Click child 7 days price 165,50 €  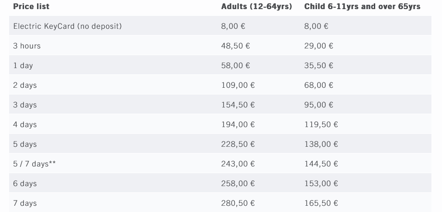pyautogui.click(x=321, y=203)
